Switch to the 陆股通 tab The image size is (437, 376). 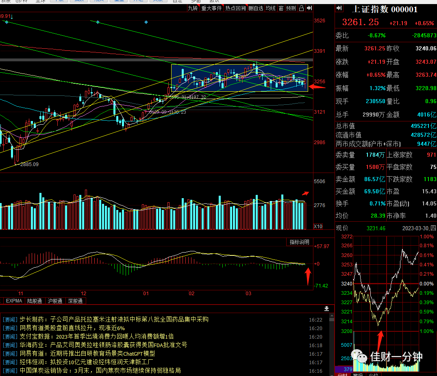click(x=35, y=301)
